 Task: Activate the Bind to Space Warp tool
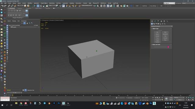tap(15, 6)
